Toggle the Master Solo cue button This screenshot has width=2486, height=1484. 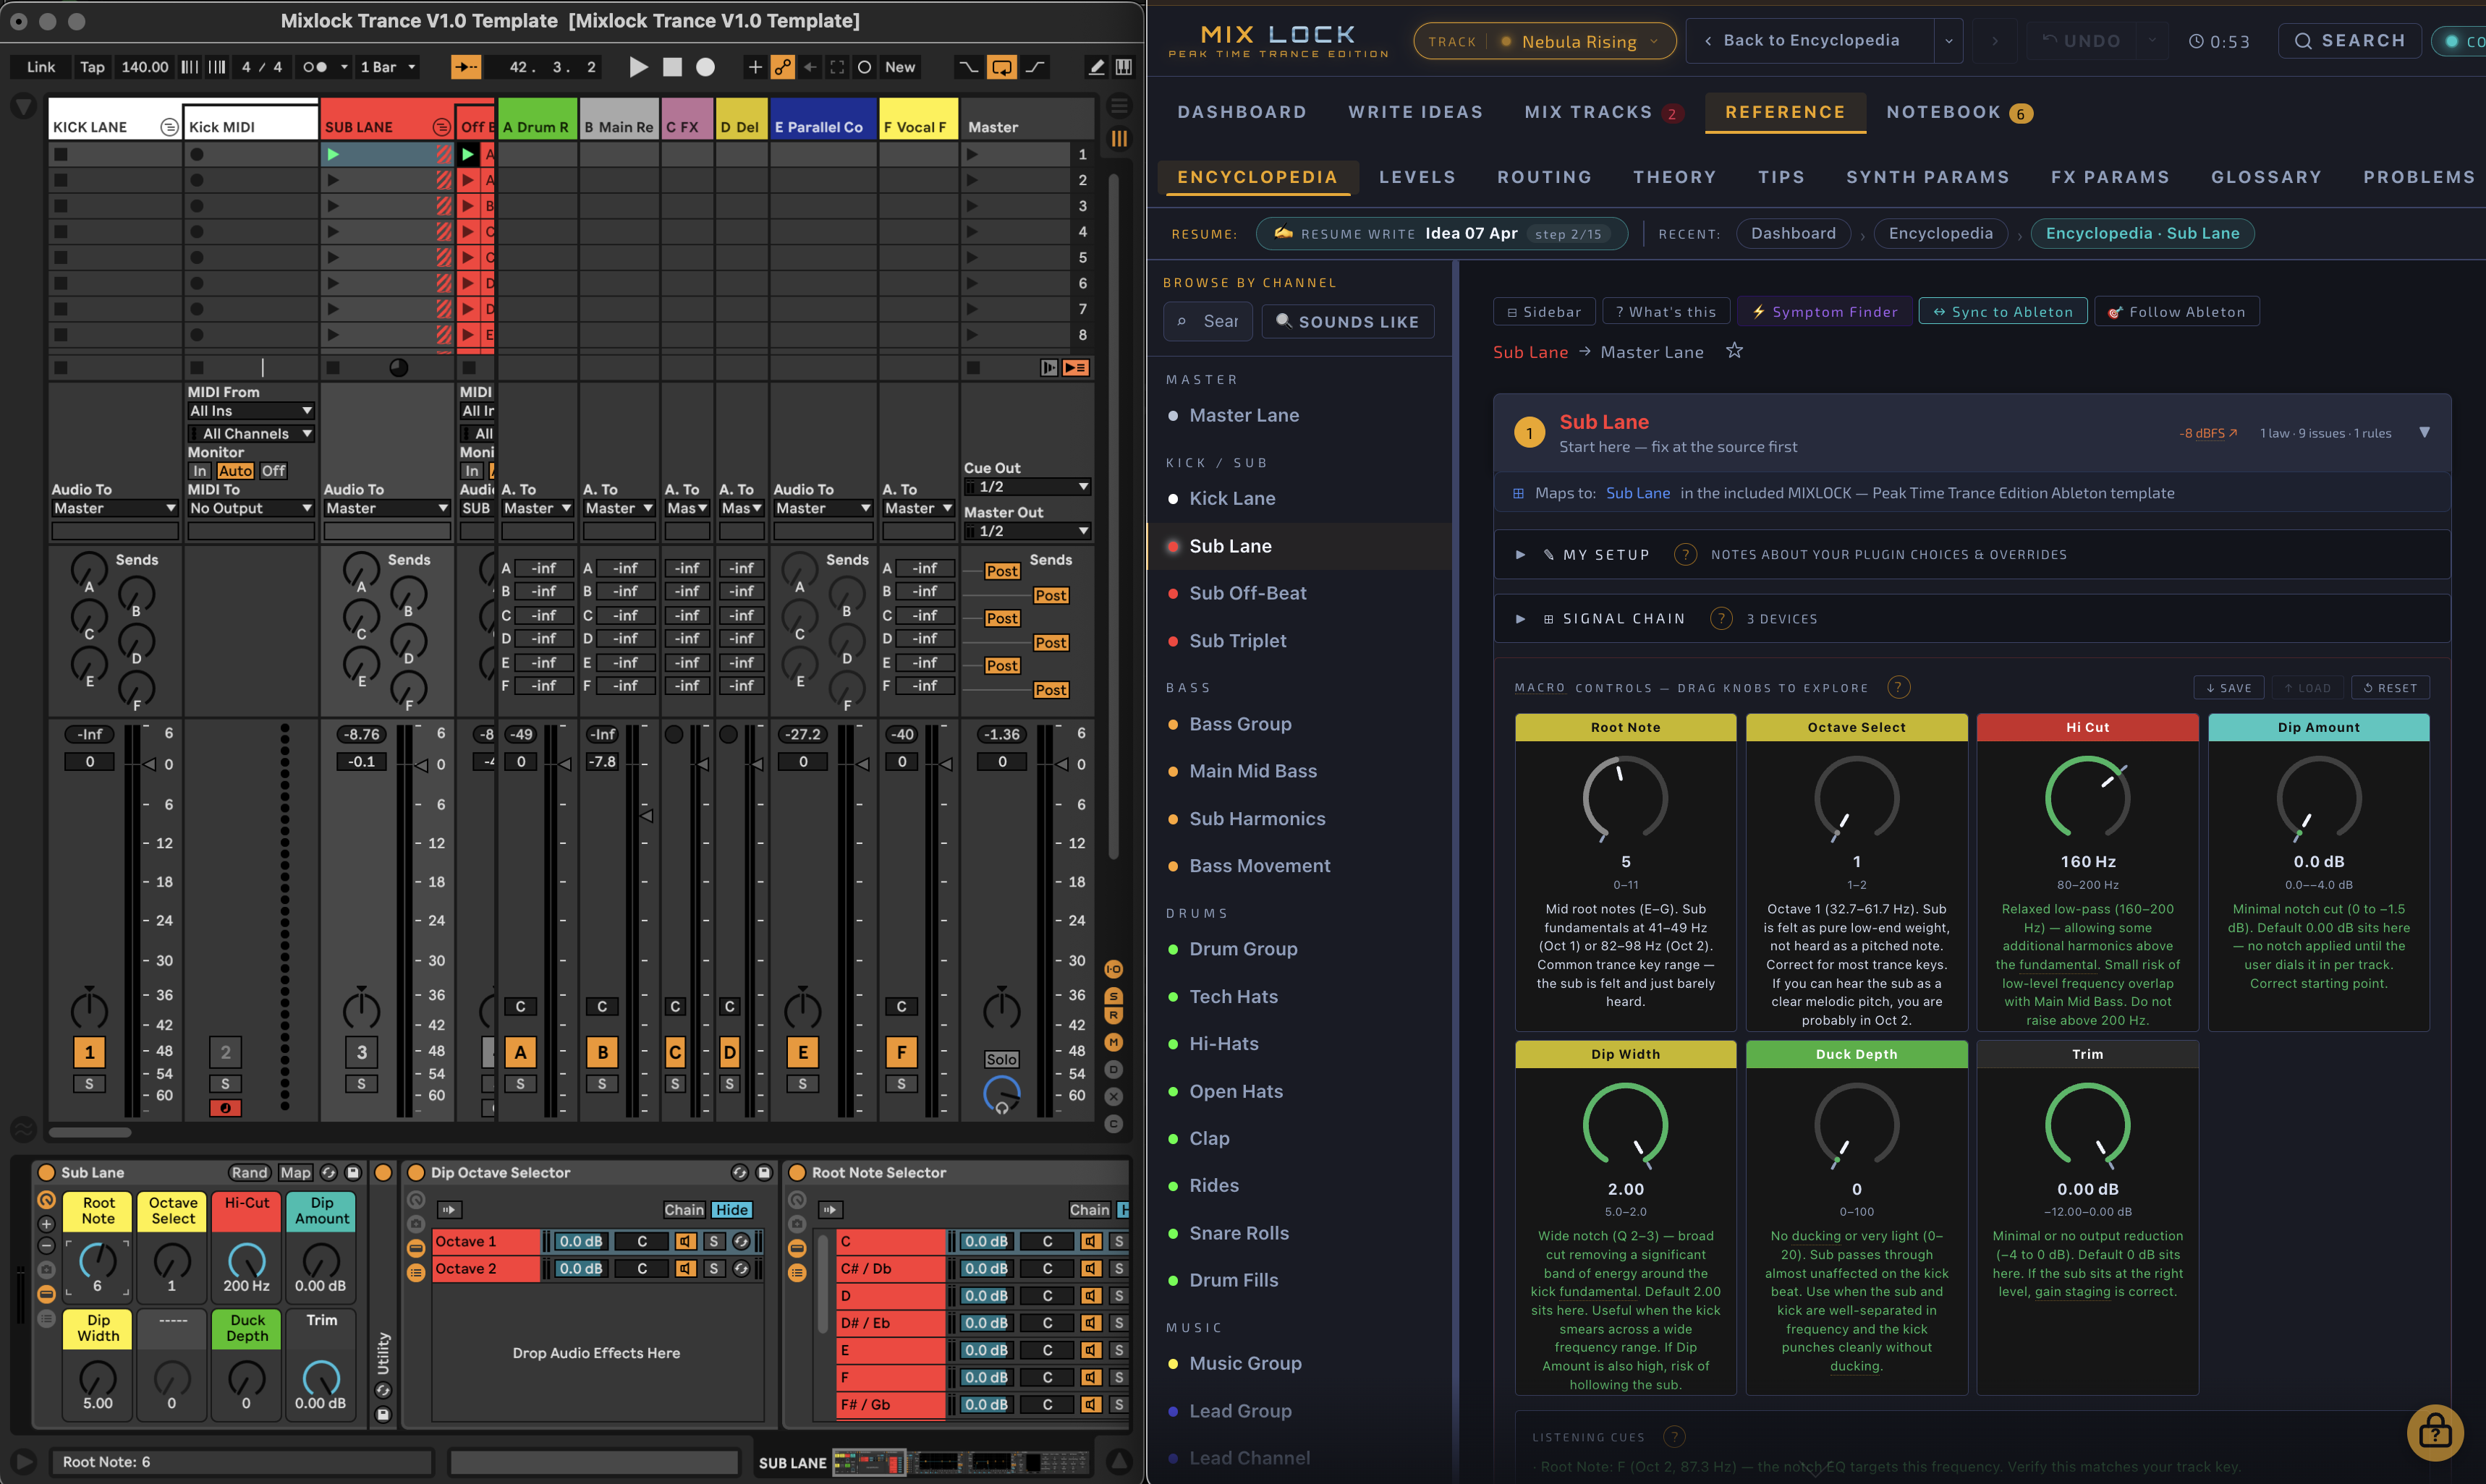(x=1001, y=1059)
